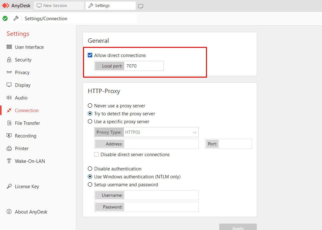Select Use Windows authentication (NTLM only)

tap(90, 176)
